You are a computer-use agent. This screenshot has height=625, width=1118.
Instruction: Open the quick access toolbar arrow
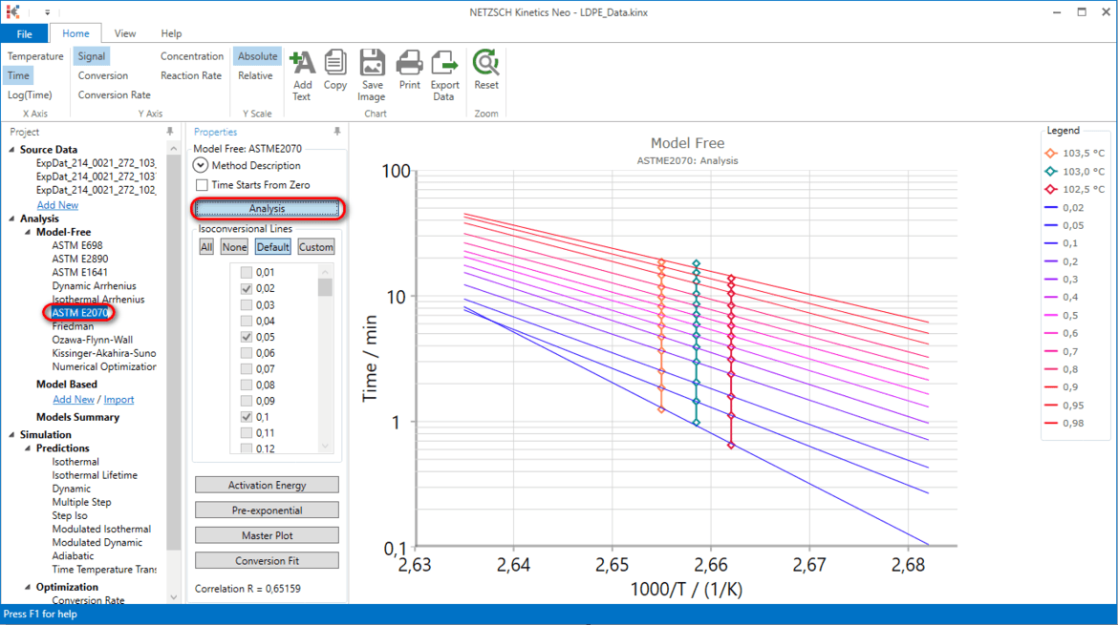point(47,12)
